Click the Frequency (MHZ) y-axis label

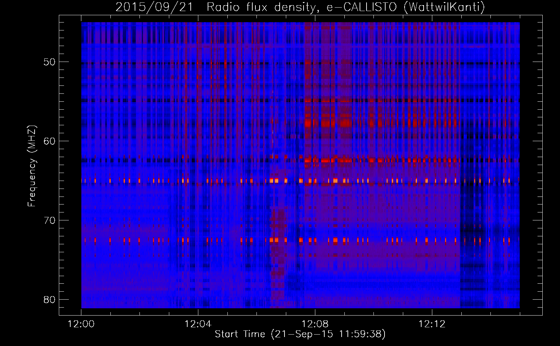(x=32, y=166)
